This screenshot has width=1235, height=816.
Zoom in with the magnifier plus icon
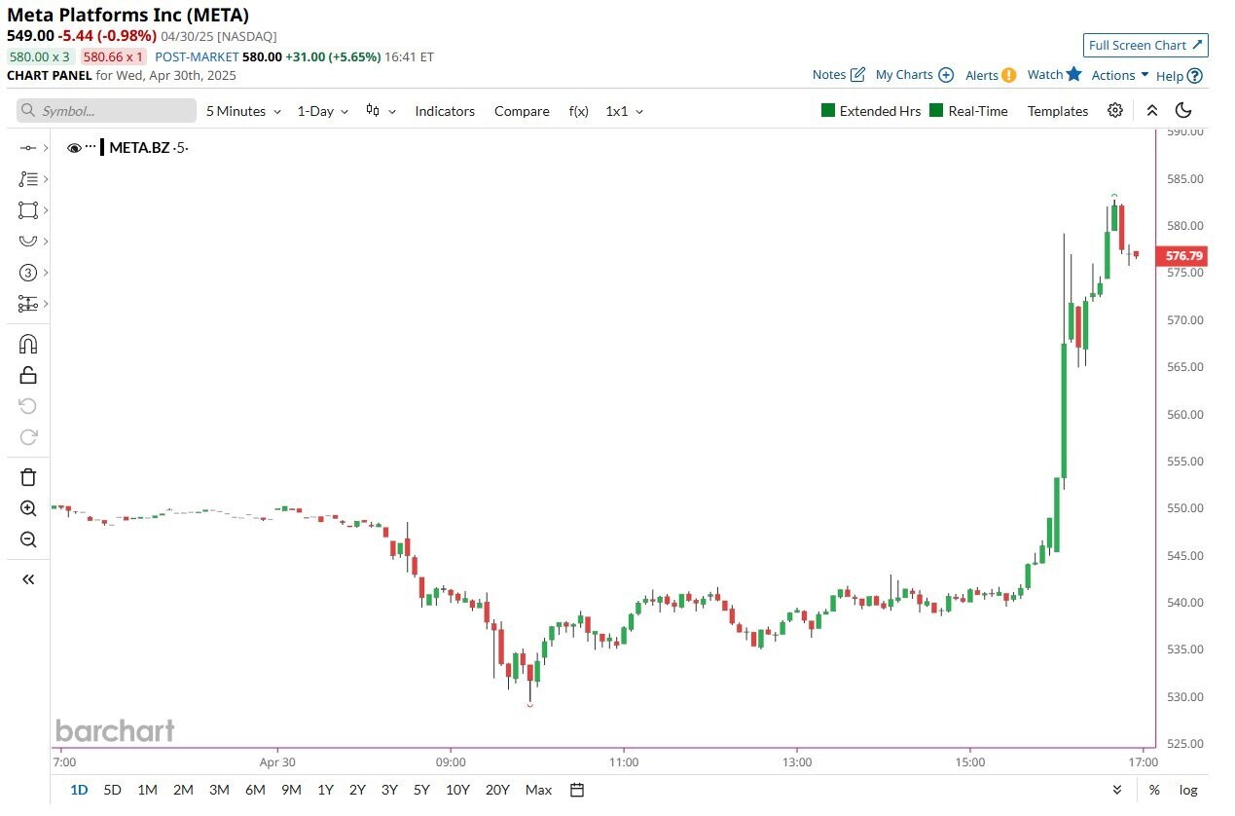pyautogui.click(x=28, y=508)
